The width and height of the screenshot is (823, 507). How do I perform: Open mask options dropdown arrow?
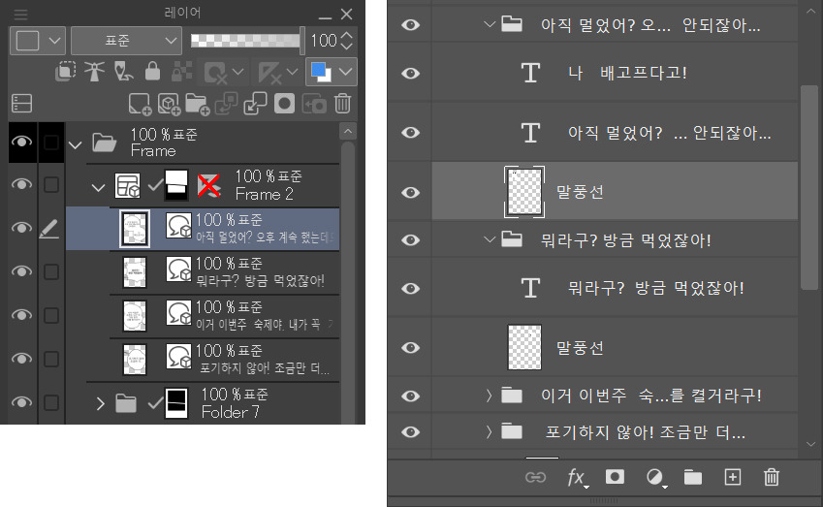click(237, 72)
